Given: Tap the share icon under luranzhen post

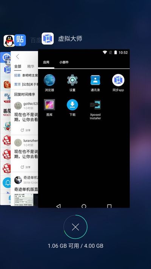Looking at the screenshot, I should [22, 167].
